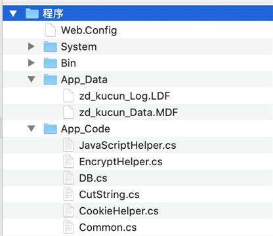Collapse the 程序 root folder
Screen dimensions: 273x236
(13, 14)
